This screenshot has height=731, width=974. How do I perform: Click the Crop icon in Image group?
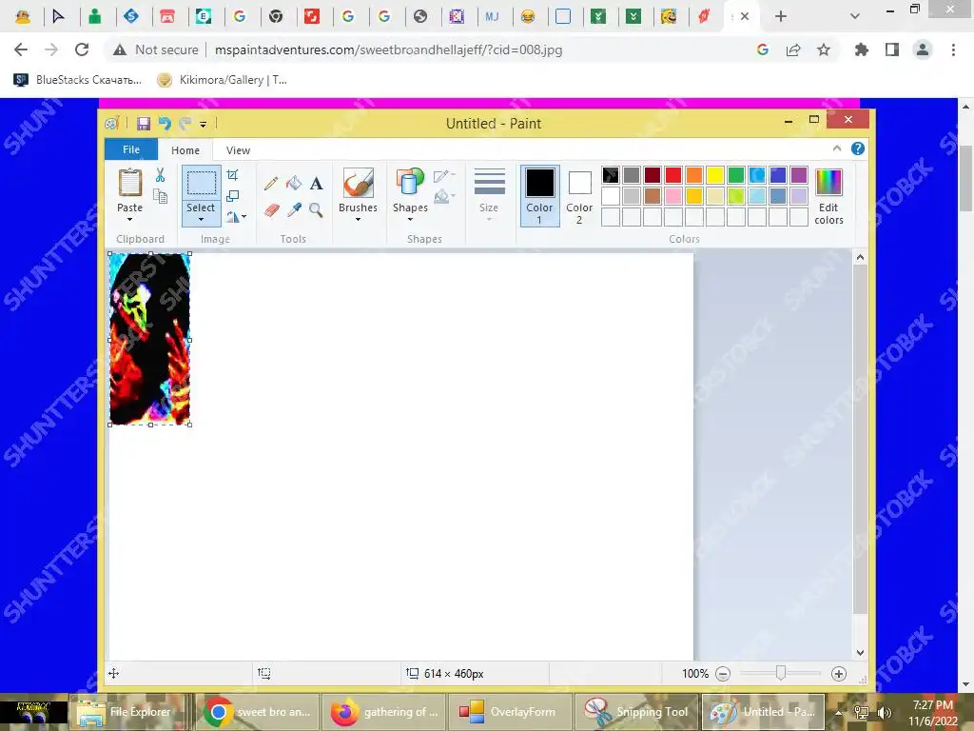click(233, 175)
